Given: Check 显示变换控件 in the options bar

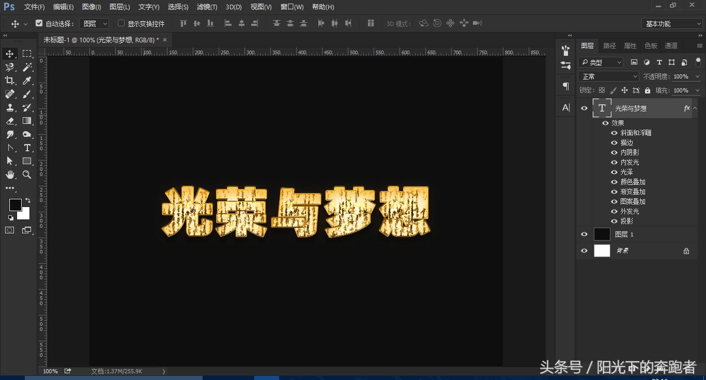Looking at the screenshot, I should pyautogui.click(x=120, y=23).
